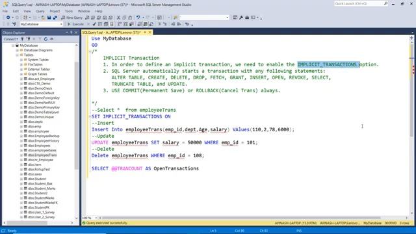Click Results to Grid icon
416x234 pixels.
click(x=146, y=24)
